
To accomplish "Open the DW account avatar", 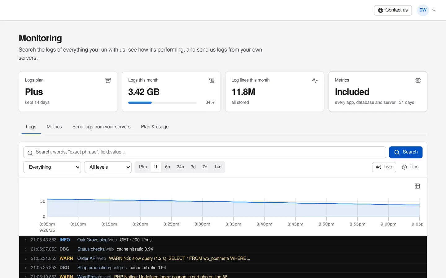I will tap(423, 10).
